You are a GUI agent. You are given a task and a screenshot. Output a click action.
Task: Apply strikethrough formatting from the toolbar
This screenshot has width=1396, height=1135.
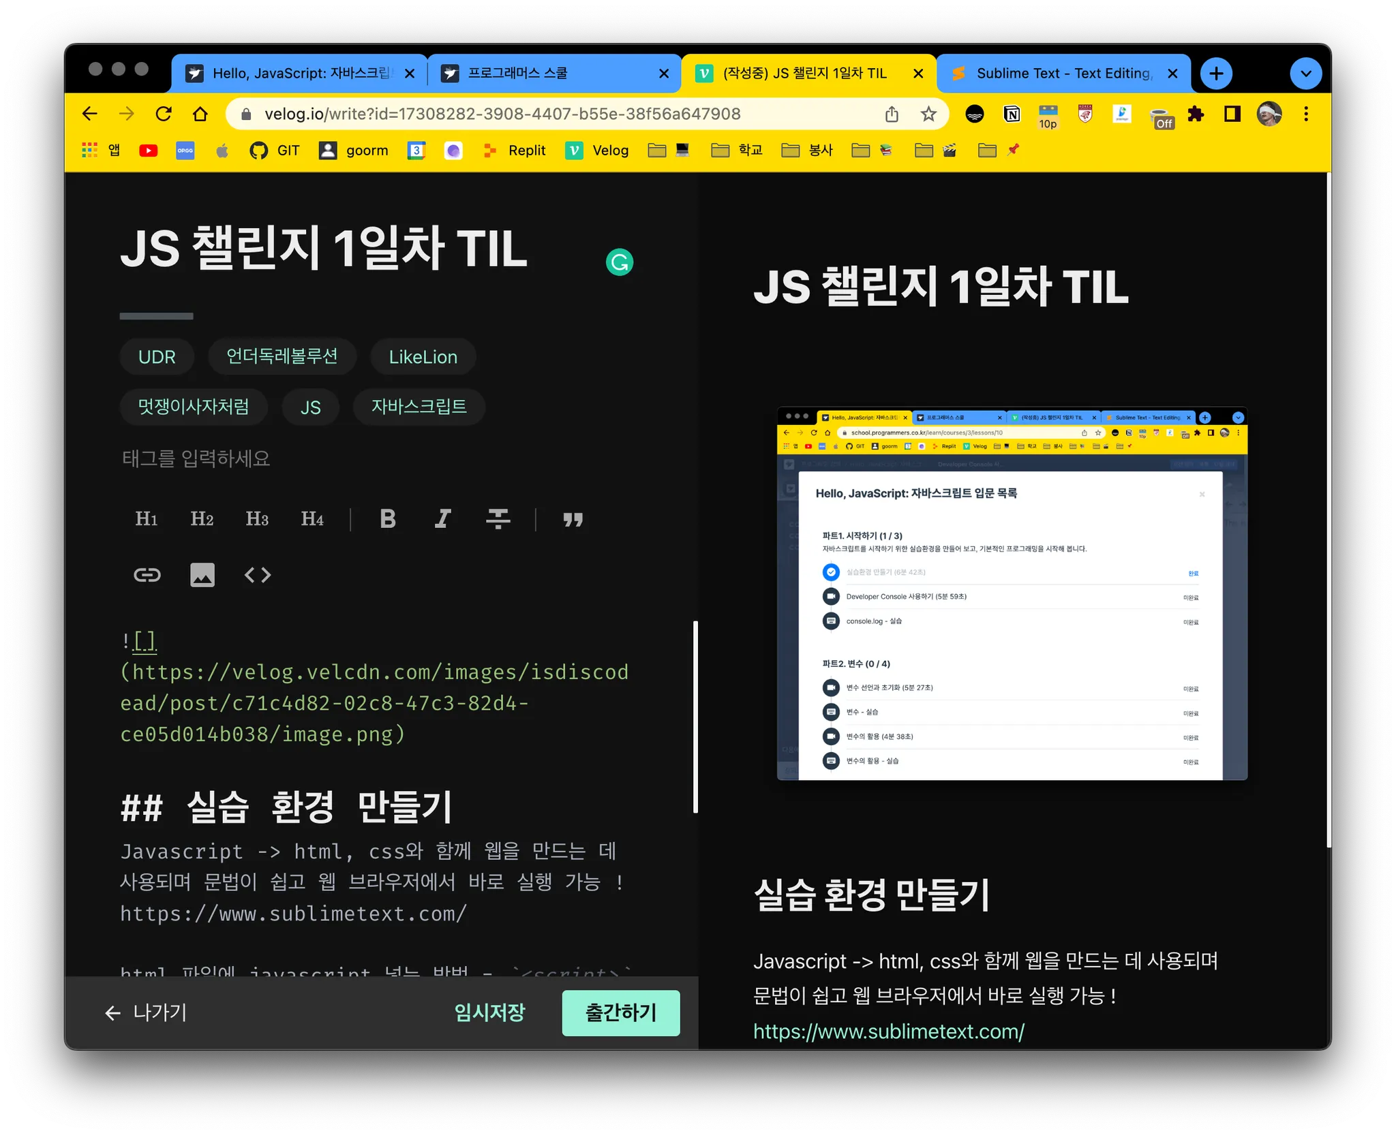pos(498,519)
